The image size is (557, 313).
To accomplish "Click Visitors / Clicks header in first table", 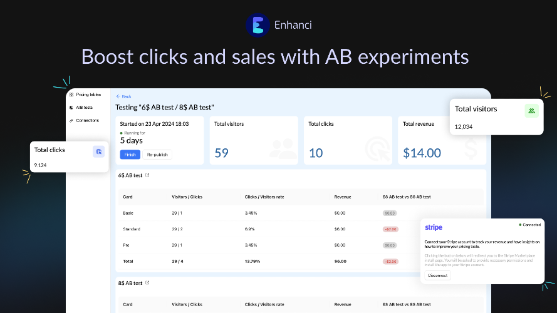I will (x=187, y=197).
